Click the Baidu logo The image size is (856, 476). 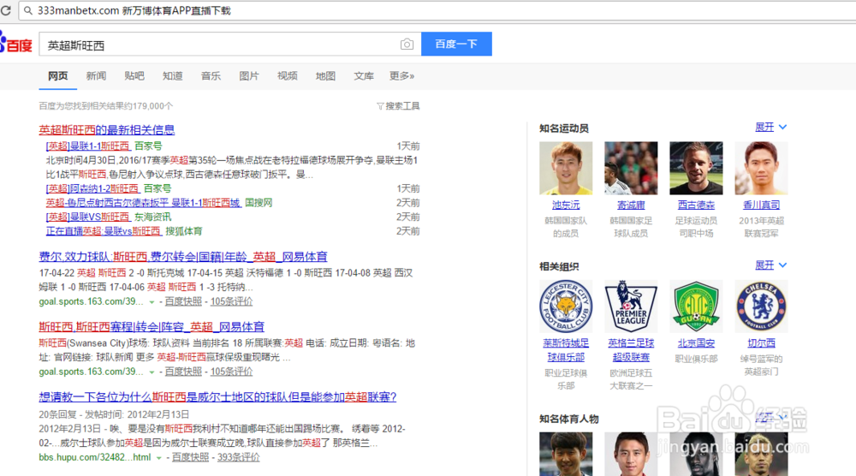tap(15, 43)
